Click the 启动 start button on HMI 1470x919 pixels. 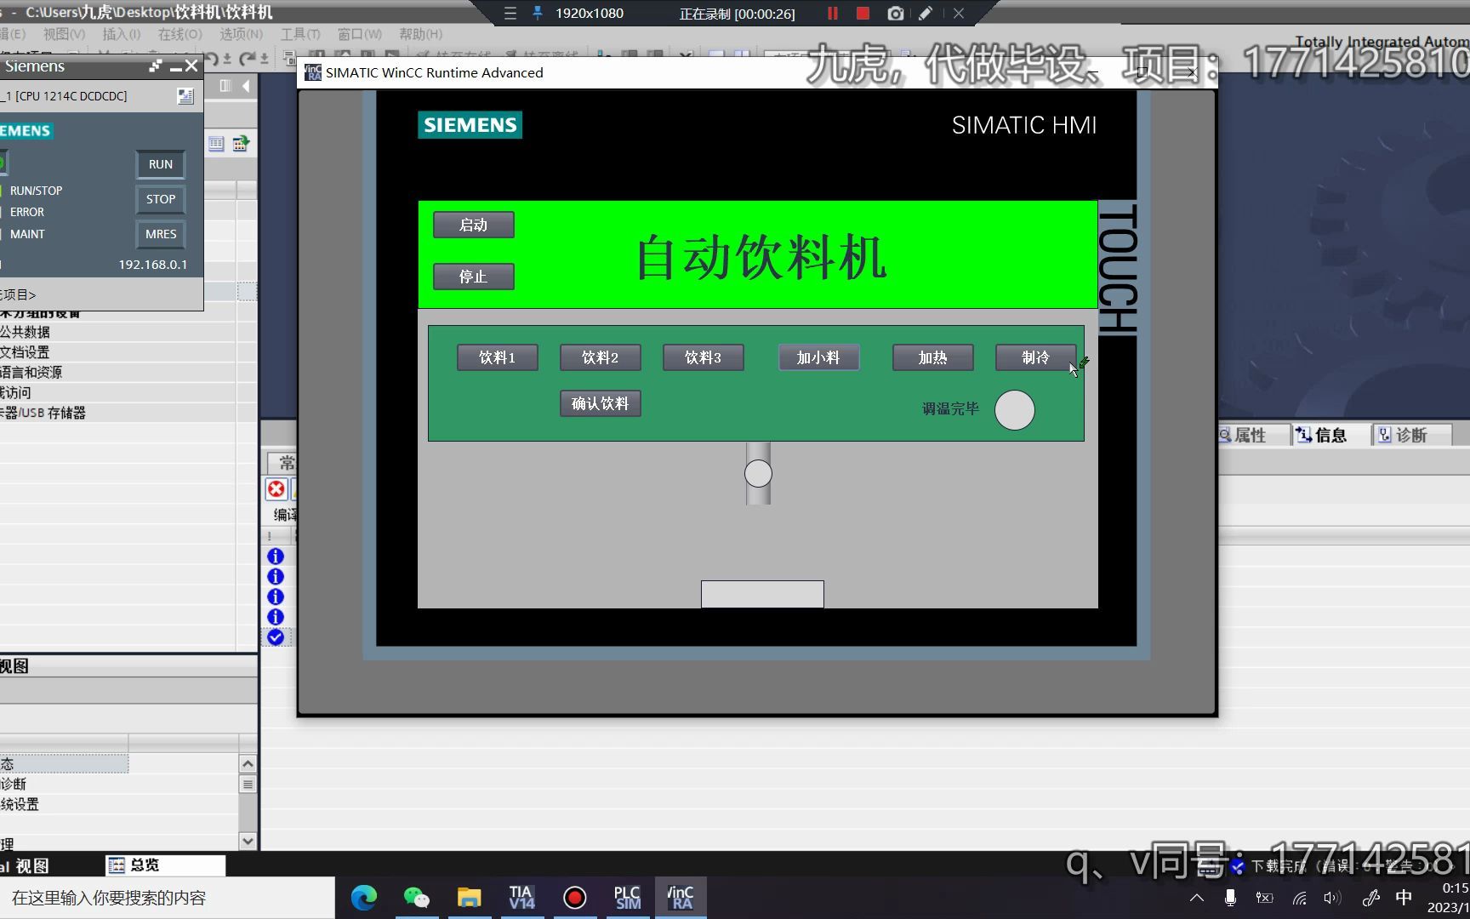474,225
